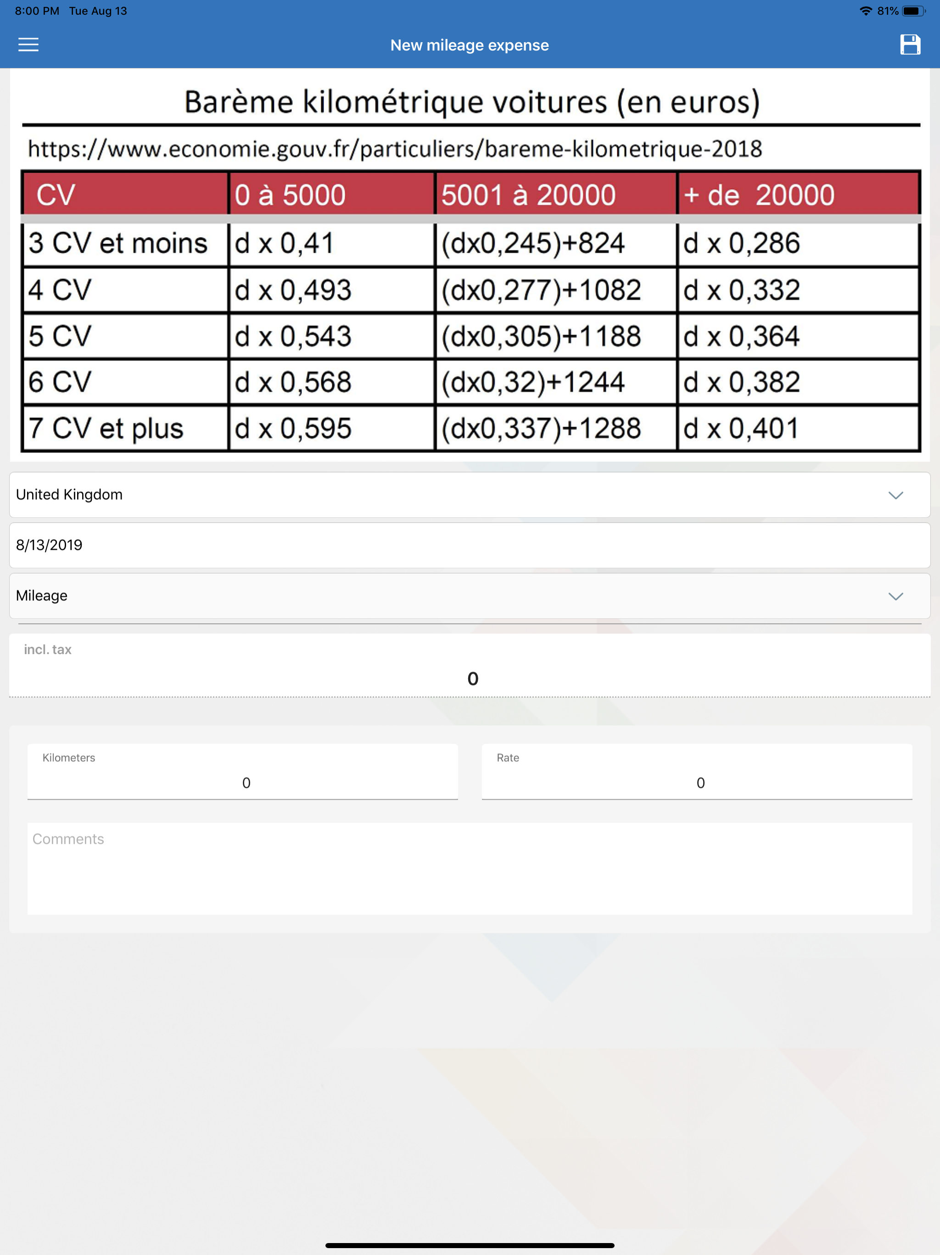Viewport: 940px width, 1255px height.
Task: Tap the economie.gouv.fr URL text
Action: pos(395,149)
